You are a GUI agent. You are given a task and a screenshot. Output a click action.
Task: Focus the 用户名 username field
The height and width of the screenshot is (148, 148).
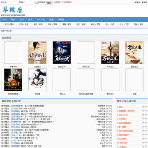click(x=13, y=2)
